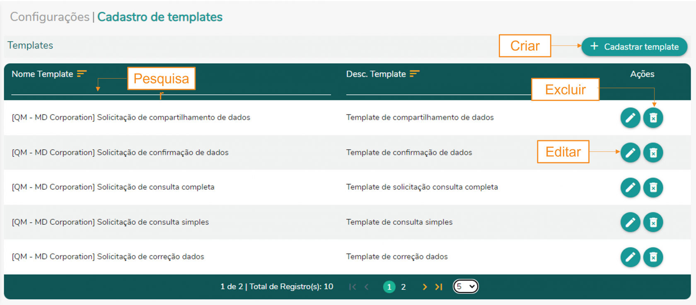Click the Cadastrar template button
The image size is (696, 305).
(x=634, y=47)
